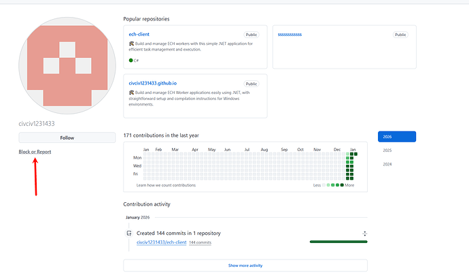469x275 pixels.
Task: Click the tools emoji in ech-client description
Action: [131, 44]
